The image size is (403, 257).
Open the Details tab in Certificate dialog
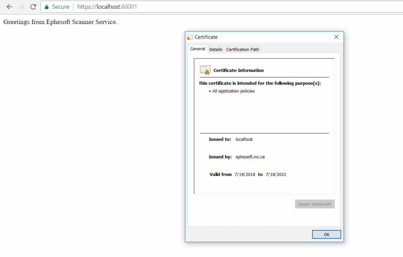point(216,49)
